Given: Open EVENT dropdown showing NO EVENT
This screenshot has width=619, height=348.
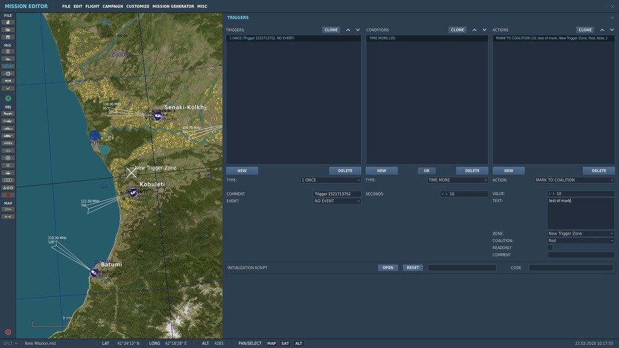Looking at the screenshot, I should click(337, 201).
